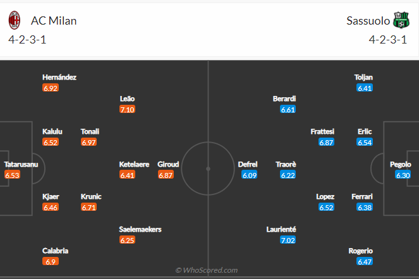Click Frattesi's 6.87 rating badge
The height and width of the screenshot is (279, 419).
[x=326, y=143]
